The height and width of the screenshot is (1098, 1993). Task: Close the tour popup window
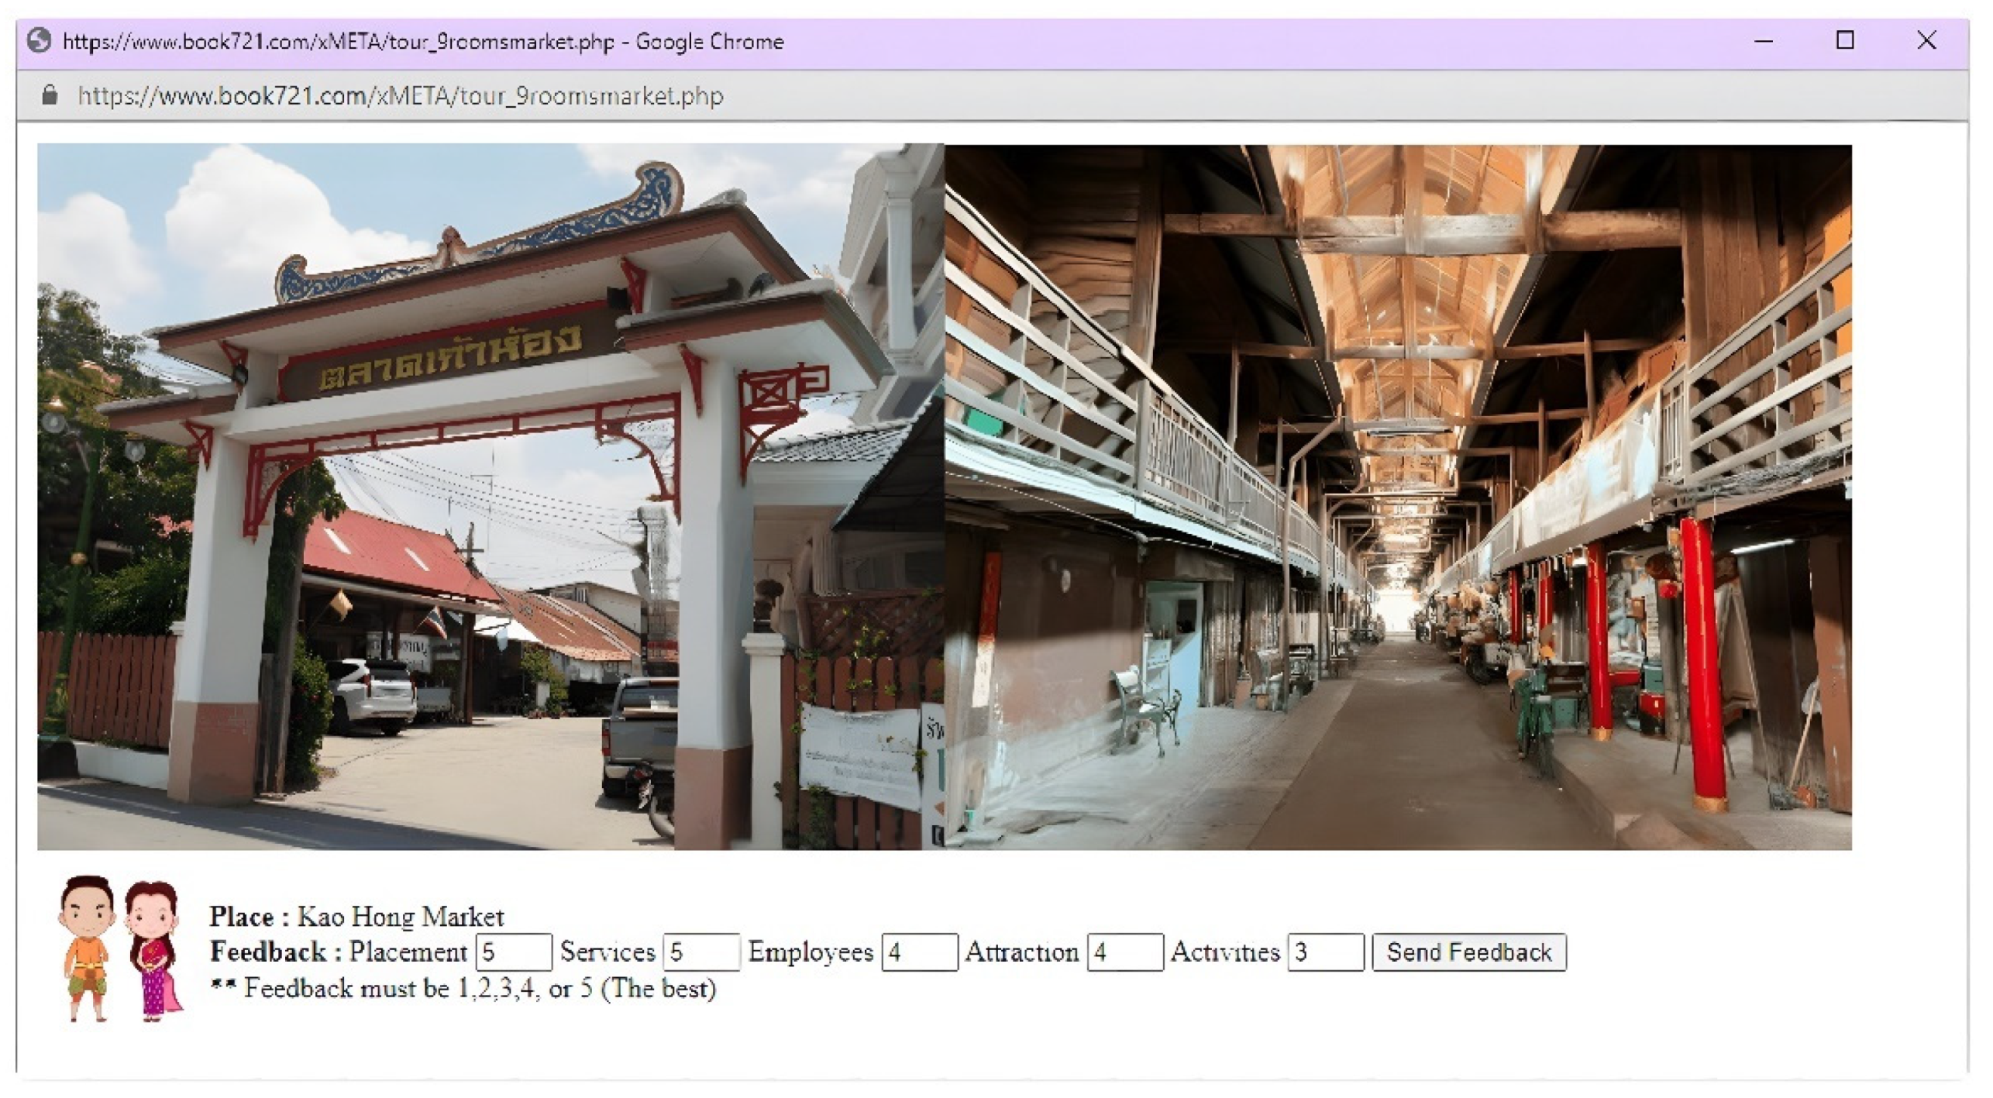point(1926,40)
